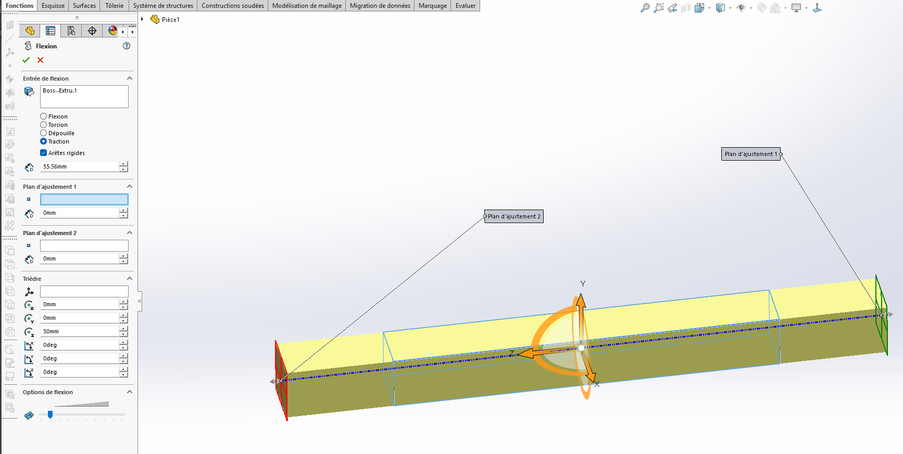Collapse the Trièdre section
Screen dimensions: 903x454
tap(130, 279)
